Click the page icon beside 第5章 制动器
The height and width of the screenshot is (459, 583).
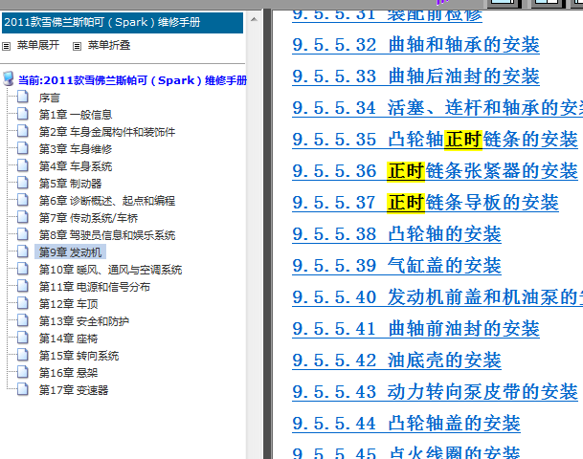click(x=23, y=183)
